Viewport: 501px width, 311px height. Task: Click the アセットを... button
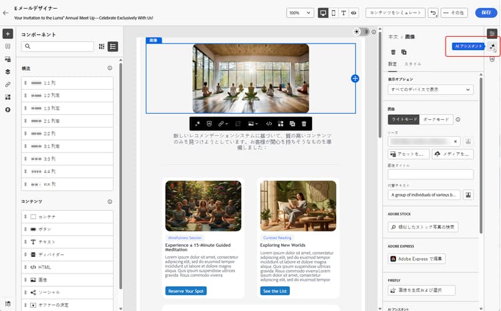click(409, 154)
